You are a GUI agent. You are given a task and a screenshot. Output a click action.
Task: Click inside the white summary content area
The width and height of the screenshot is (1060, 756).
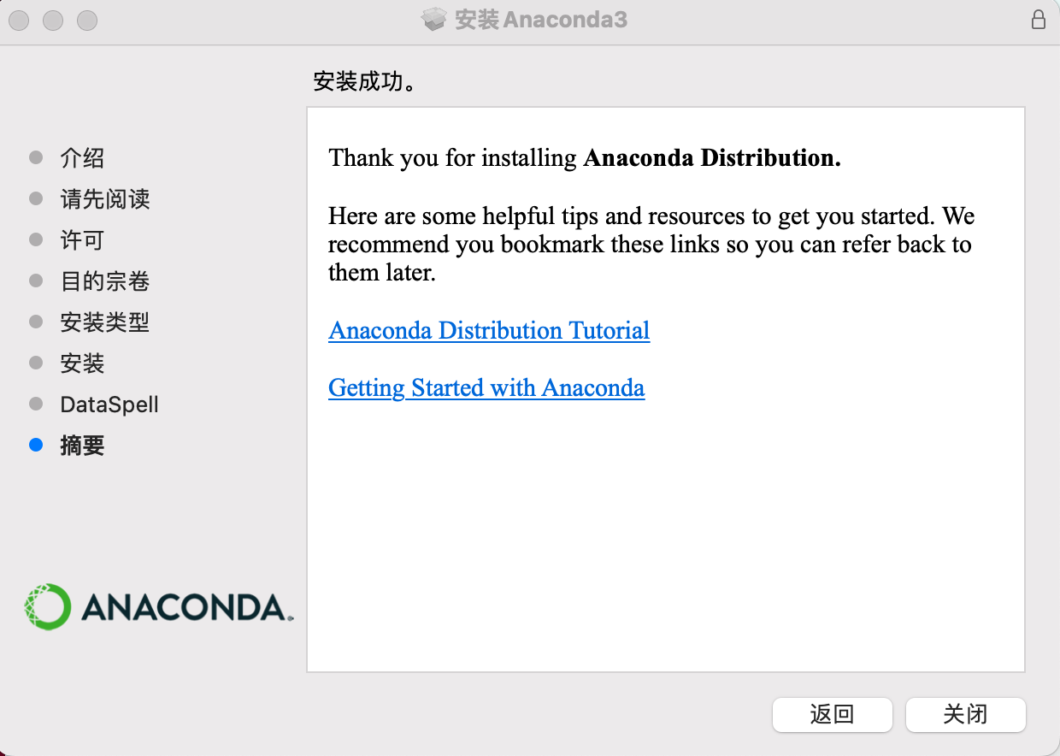(x=666, y=530)
